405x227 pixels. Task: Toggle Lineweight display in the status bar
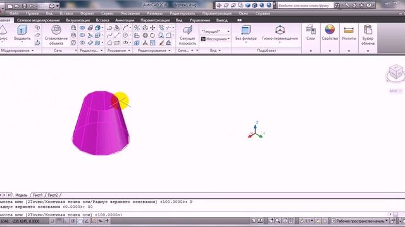[x=107, y=221]
